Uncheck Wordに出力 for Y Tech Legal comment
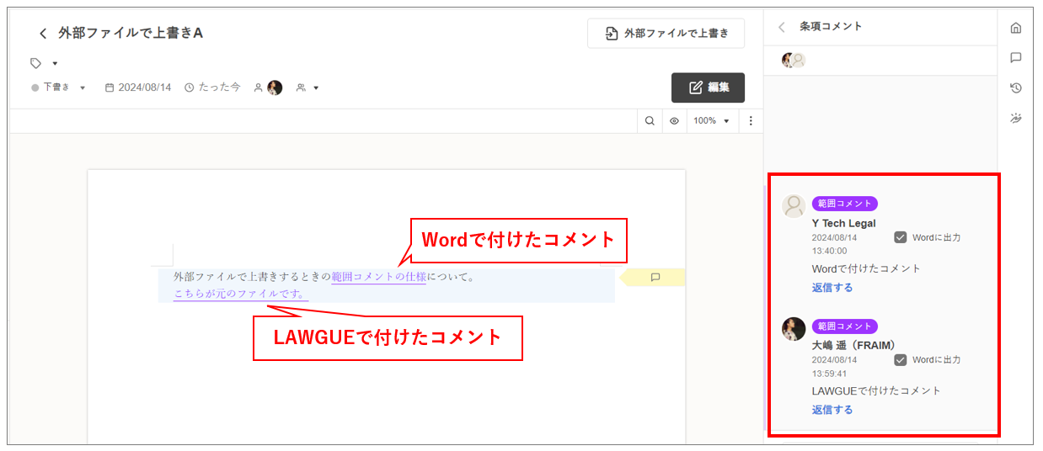 [901, 237]
